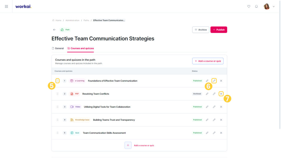Click the Archive button
This screenshot has height=158, width=281.
201,30
